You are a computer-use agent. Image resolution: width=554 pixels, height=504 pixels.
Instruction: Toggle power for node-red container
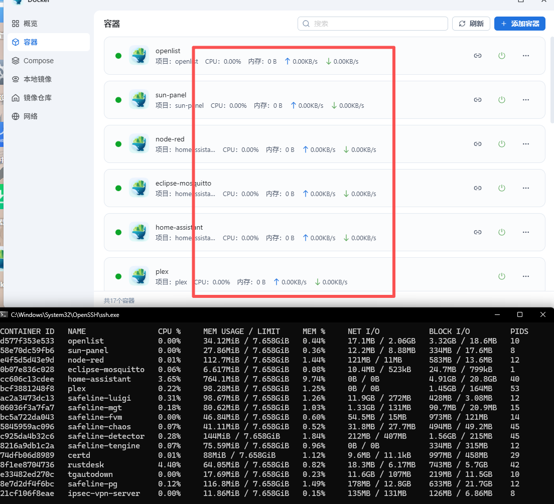click(x=502, y=144)
